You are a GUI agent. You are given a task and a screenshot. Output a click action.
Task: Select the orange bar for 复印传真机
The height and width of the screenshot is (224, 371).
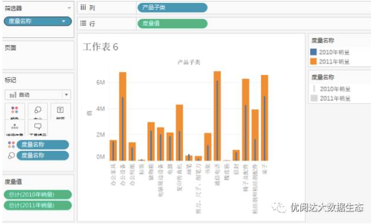point(179,133)
